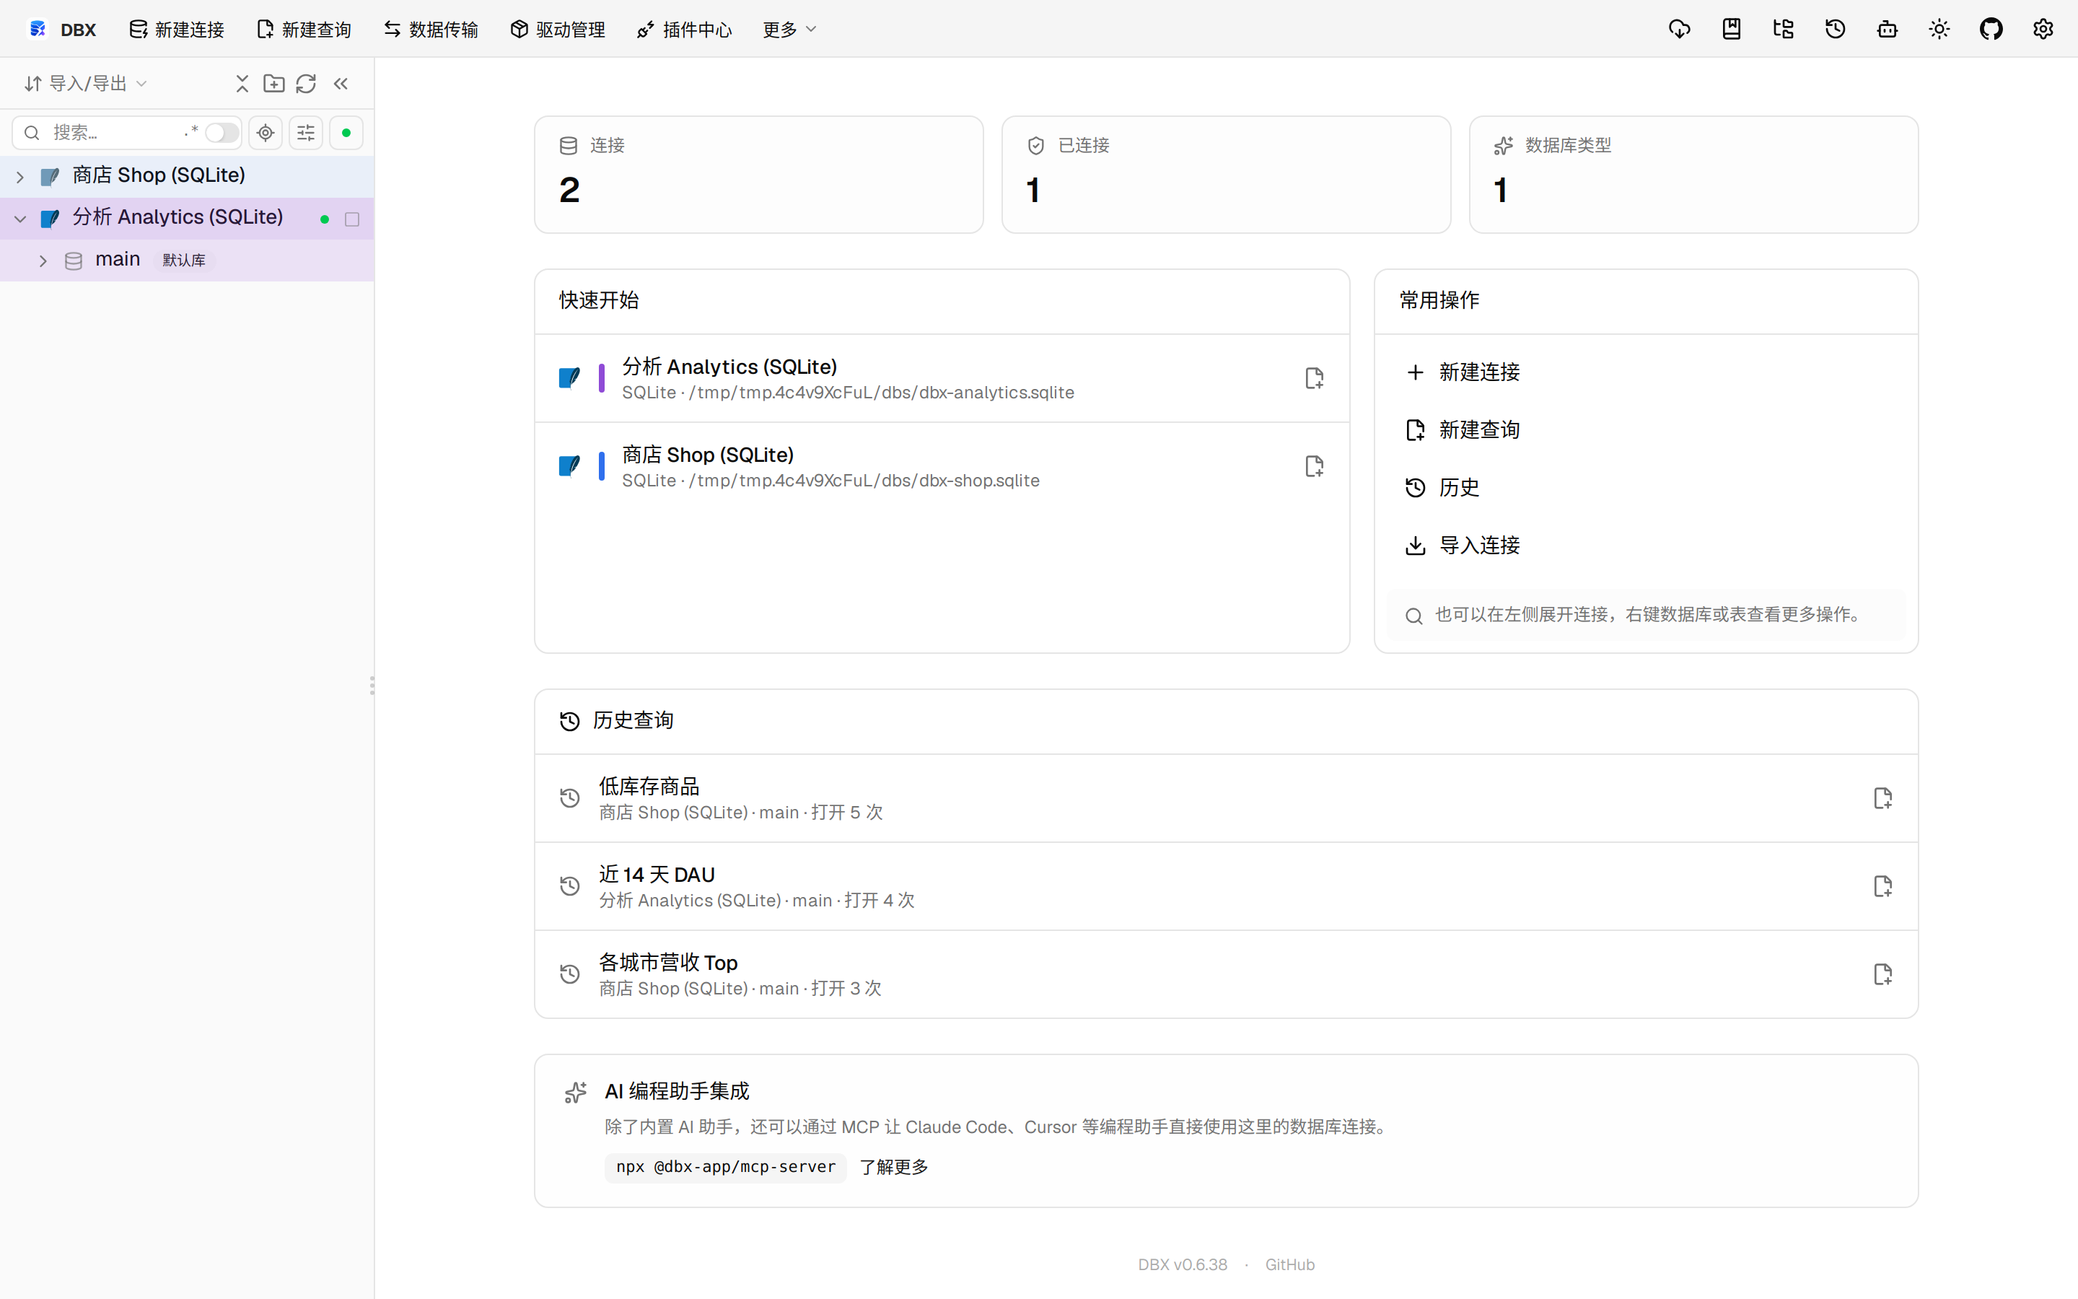Image resolution: width=2078 pixels, height=1299 pixels.
Task: Collapse the sidebar with double-chevron icon
Action: (341, 83)
